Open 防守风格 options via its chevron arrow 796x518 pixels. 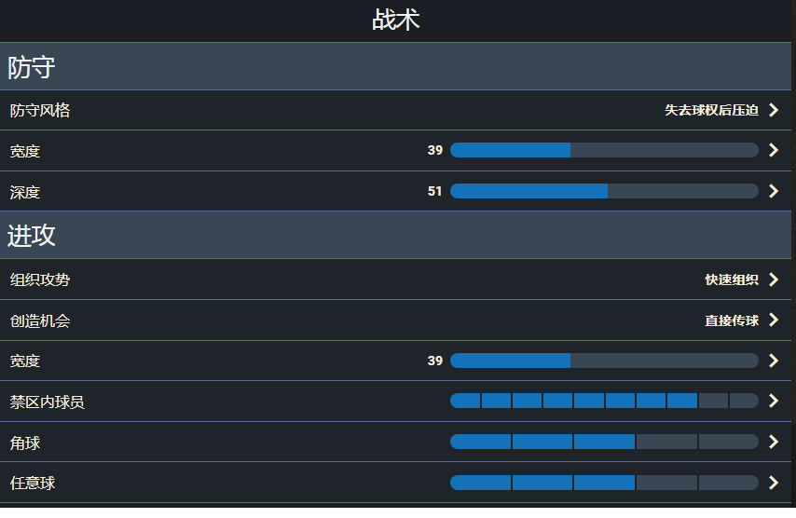coord(774,110)
